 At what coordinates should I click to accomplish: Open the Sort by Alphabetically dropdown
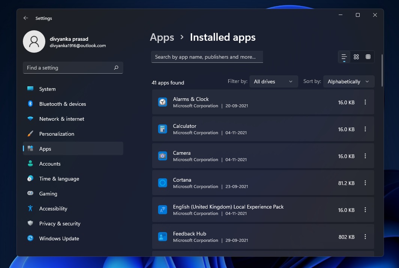[x=349, y=81]
